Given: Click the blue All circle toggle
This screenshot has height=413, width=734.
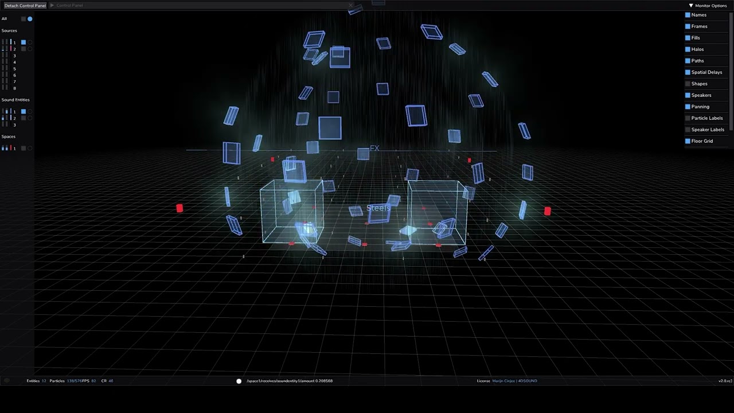Looking at the screenshot, I should click(x=30, y=19).
